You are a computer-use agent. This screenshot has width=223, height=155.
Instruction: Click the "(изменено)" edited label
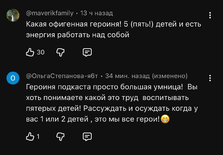(170, 76)
